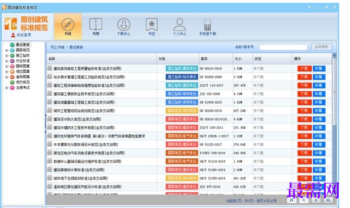350x208 pixels.
Task: Open 手机版下载 mobile version download
Action: [x=208, y=26]
